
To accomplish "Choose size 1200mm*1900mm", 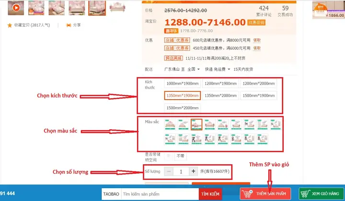I will 220,83.
